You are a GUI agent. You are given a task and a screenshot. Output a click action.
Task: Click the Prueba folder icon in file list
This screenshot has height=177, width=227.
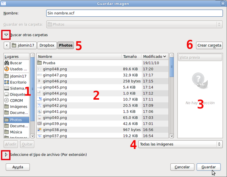point(40,63)
